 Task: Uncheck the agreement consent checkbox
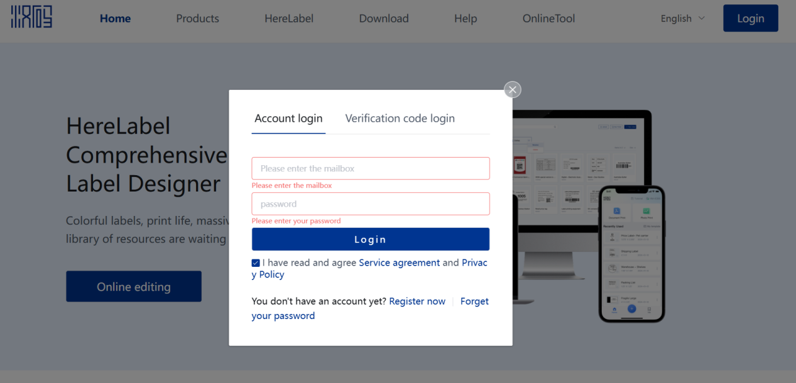click(x=255, y=262)
